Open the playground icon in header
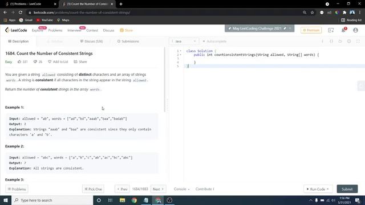 coord(331,30)
